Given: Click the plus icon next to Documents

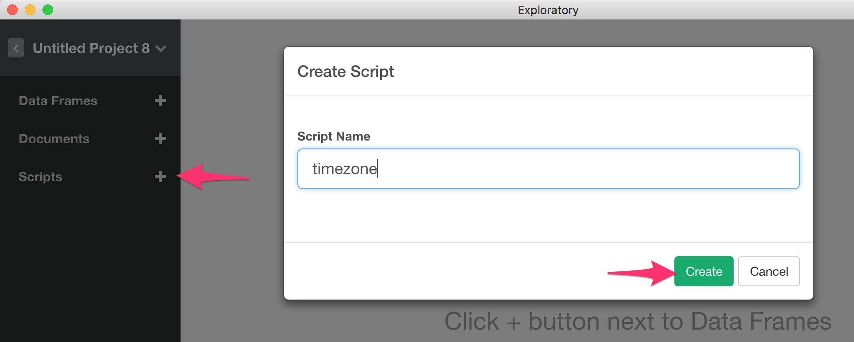Looking at the screenshot, I should [160, 139].
